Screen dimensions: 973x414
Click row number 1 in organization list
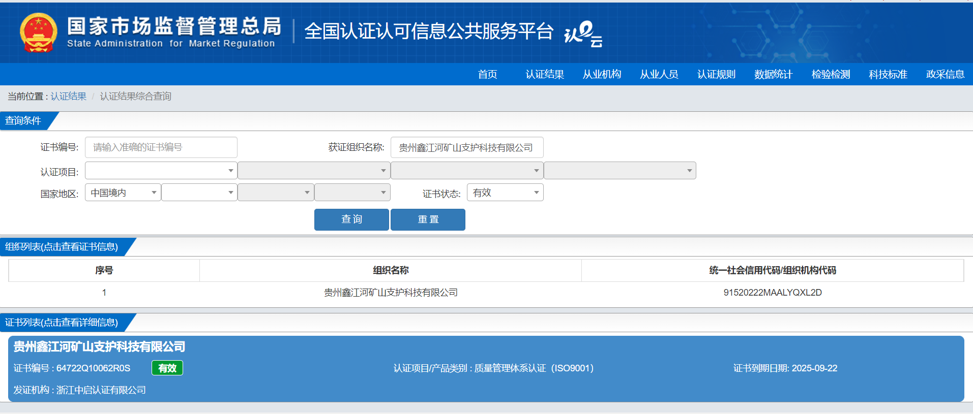click(104, 293)
